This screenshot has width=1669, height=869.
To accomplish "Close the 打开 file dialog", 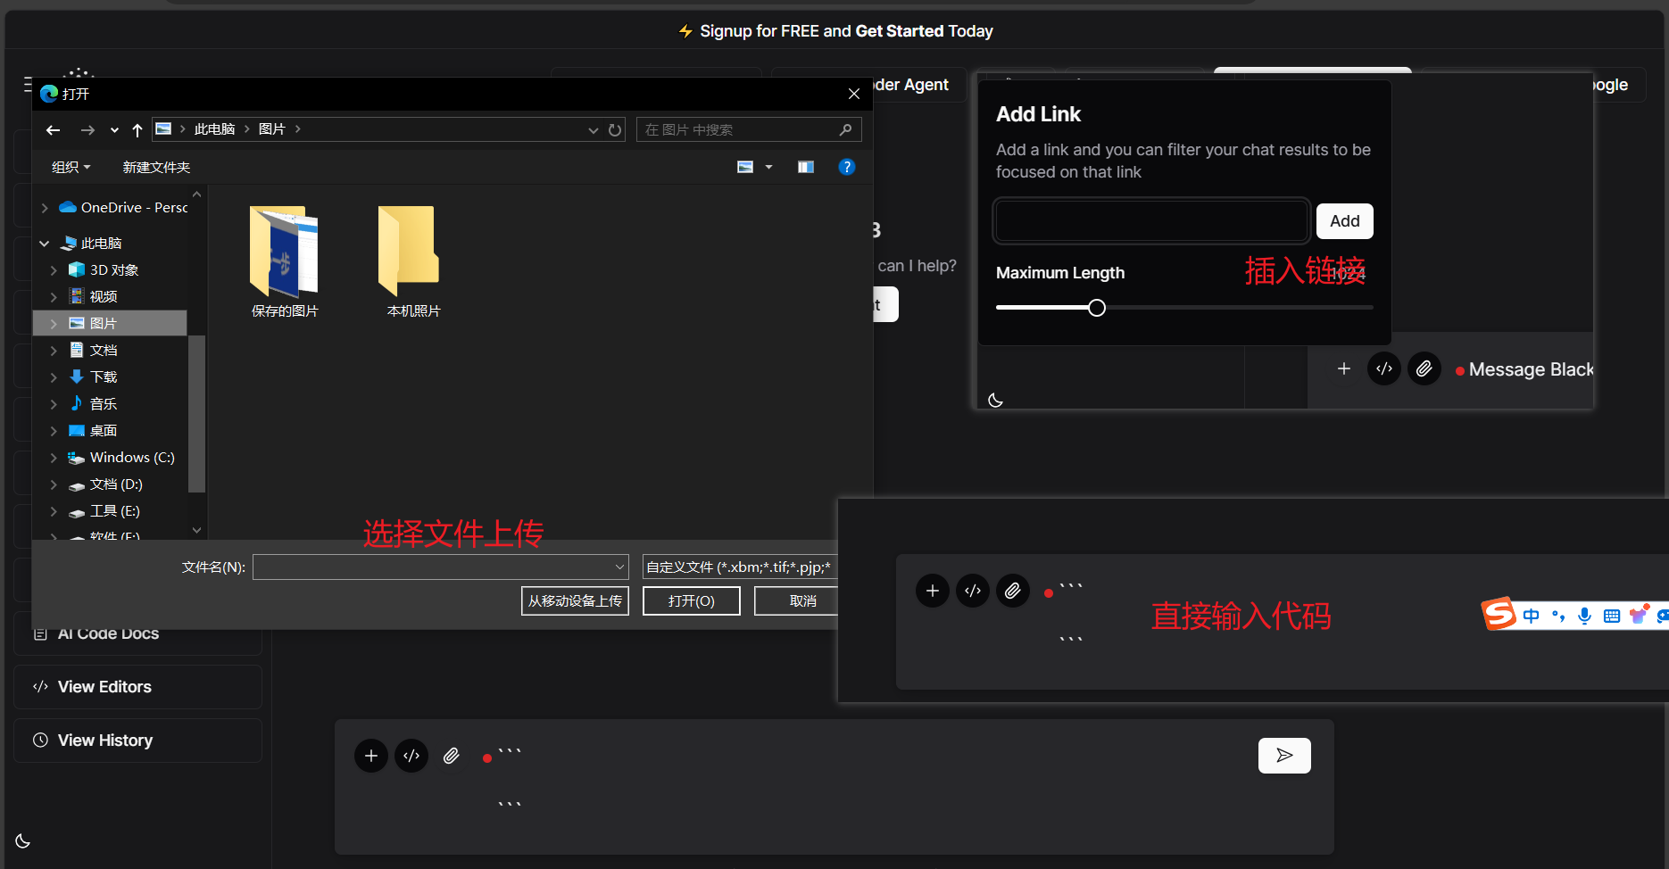I will point(854,94).
